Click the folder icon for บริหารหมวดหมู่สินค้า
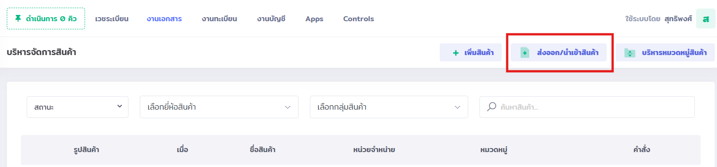The image size is (717, 167). tap(630, 53)
